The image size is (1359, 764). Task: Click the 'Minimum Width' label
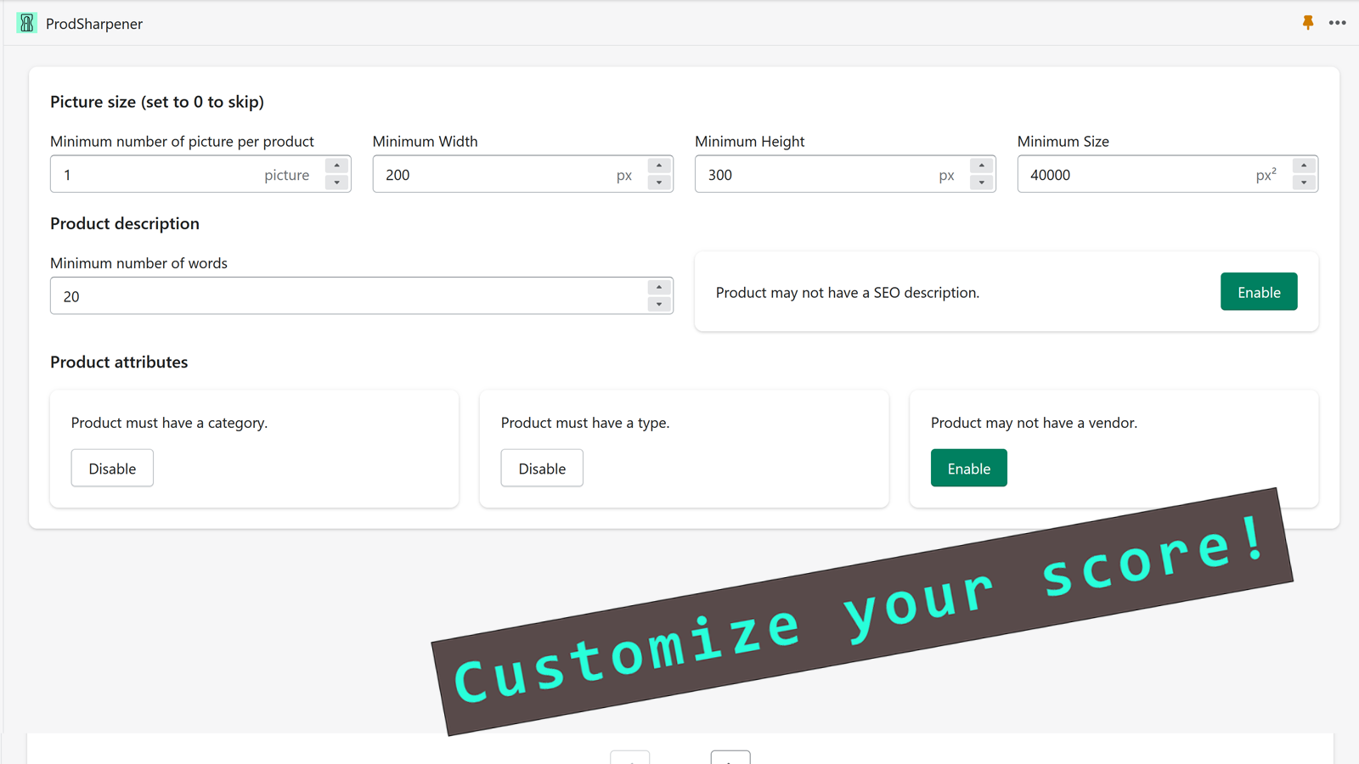(425, 142)
